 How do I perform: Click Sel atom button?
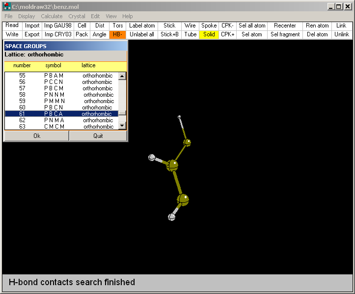[252, 34]
